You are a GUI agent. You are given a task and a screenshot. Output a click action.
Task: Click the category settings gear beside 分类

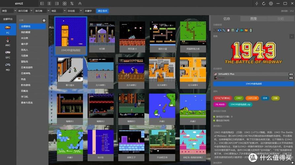[x=44, y=20]
